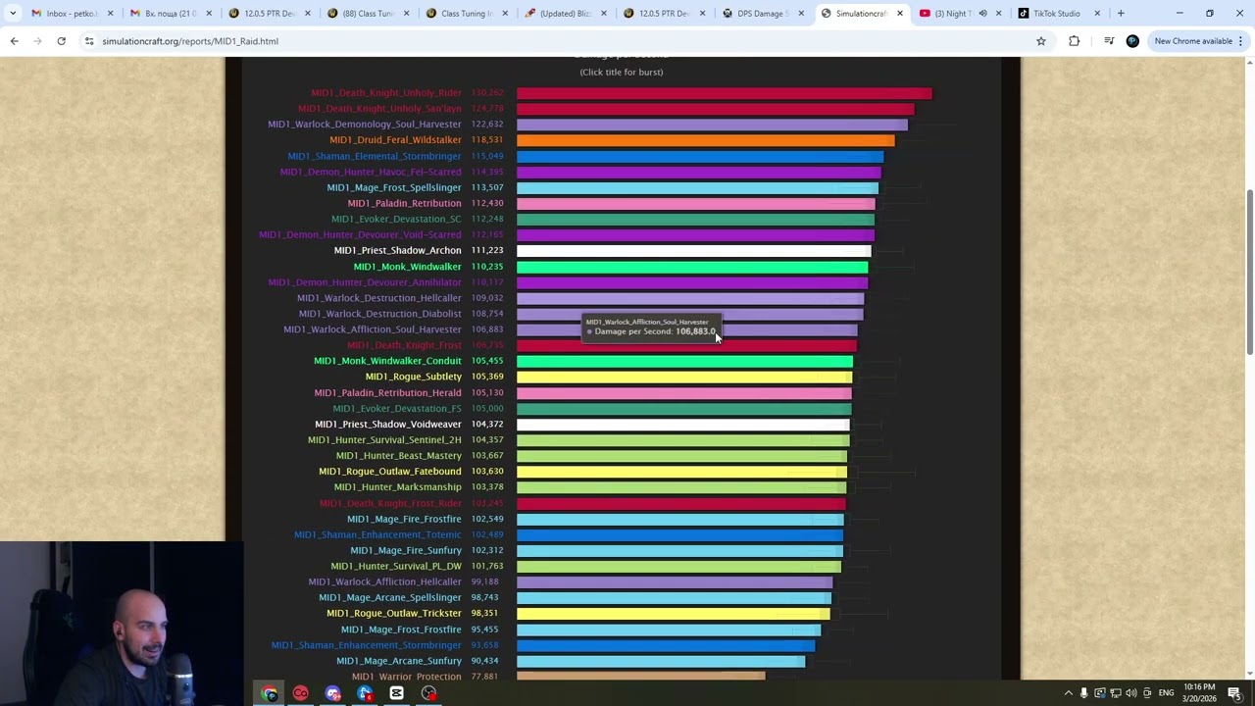Click MID1_Mage_Arcane_Sunfury text
Image resolution: width=1255 pixels, height=706 pixels.
click(399, 661)
